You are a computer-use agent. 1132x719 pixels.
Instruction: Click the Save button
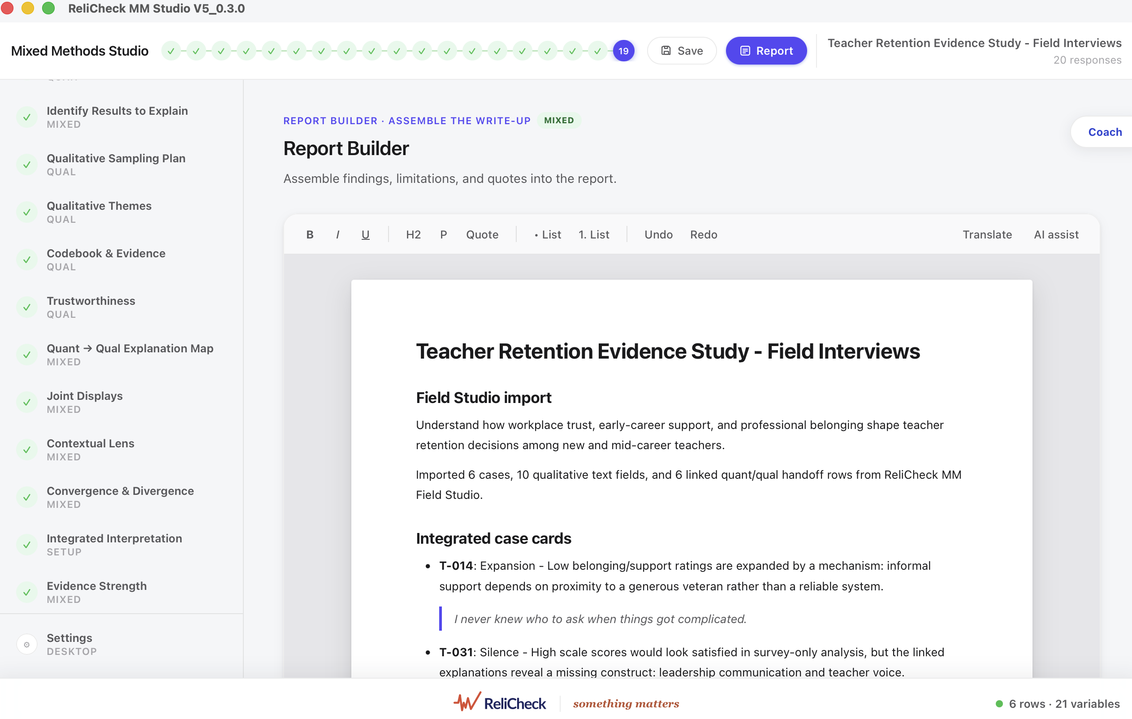tap(682, 51)
